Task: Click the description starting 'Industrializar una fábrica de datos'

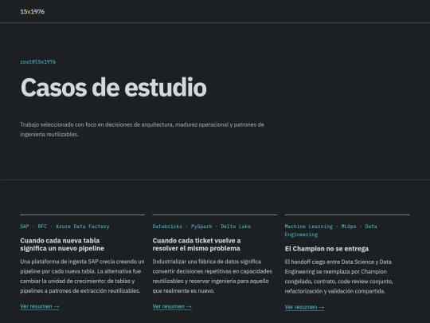Action: [x=213, y=276]
